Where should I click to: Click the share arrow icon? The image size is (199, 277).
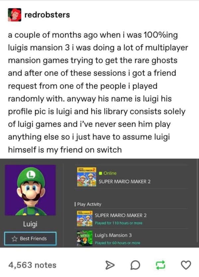pyautogui.click(x=110, y=265)
